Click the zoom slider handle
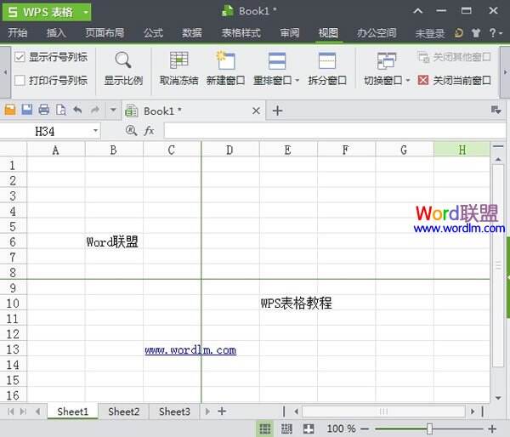 429,428
